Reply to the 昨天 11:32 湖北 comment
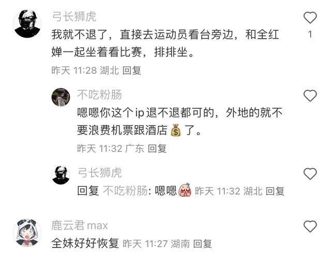Viewport: 331px width, 265px height. coord(275,191)
